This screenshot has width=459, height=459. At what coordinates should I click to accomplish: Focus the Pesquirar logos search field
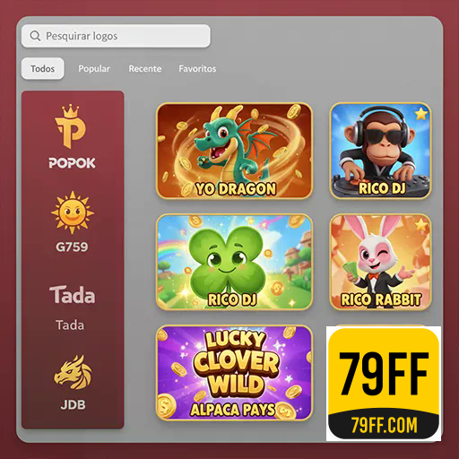(x=116, y=36)
